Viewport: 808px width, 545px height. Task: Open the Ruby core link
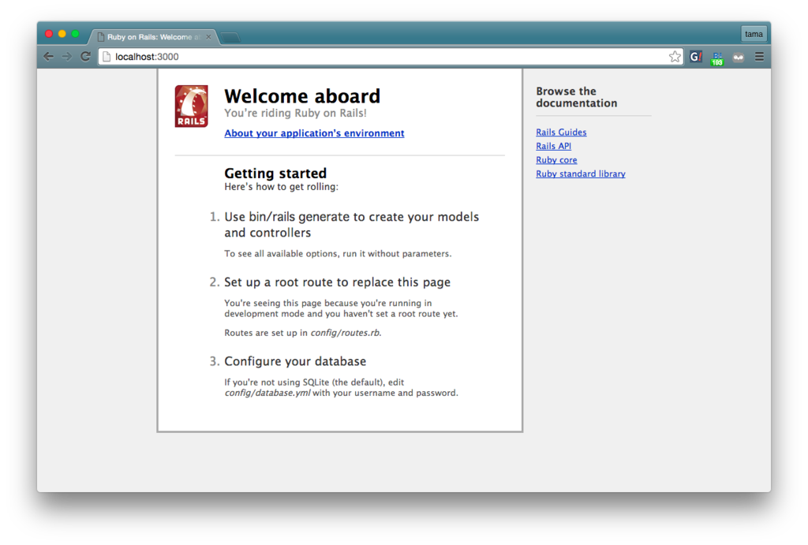point(556,160)
